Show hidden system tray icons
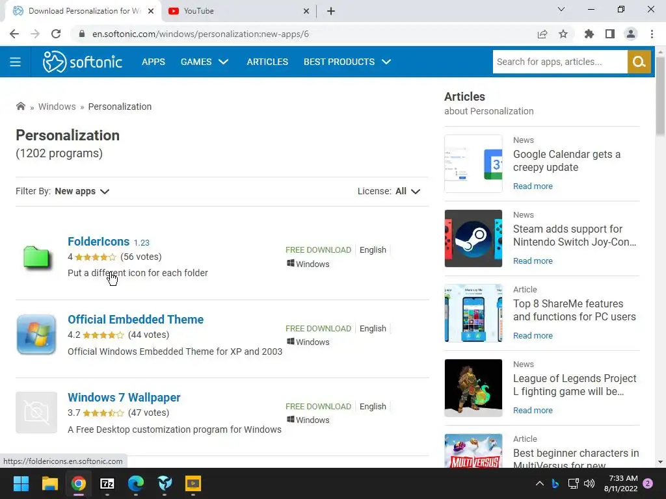This screenshot has width=666, height=499. coord(539,483)
